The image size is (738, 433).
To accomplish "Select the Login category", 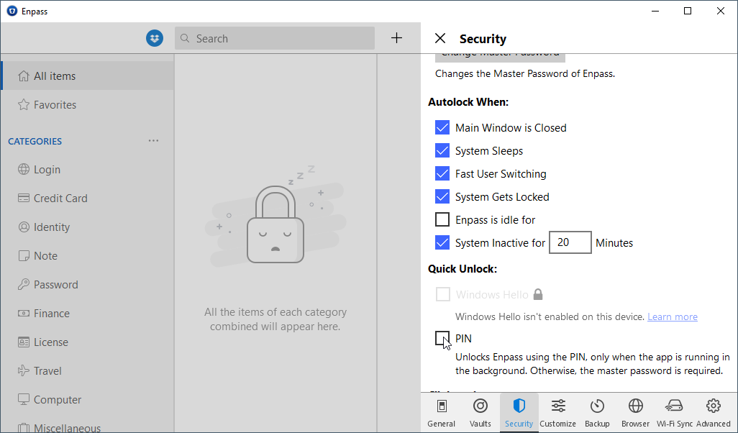I will click(x=88, y=170).
